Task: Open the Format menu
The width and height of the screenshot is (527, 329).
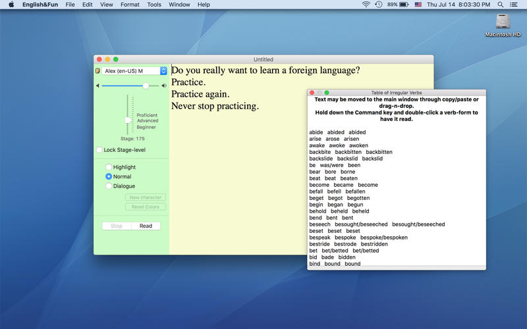Action: (130, 5)
